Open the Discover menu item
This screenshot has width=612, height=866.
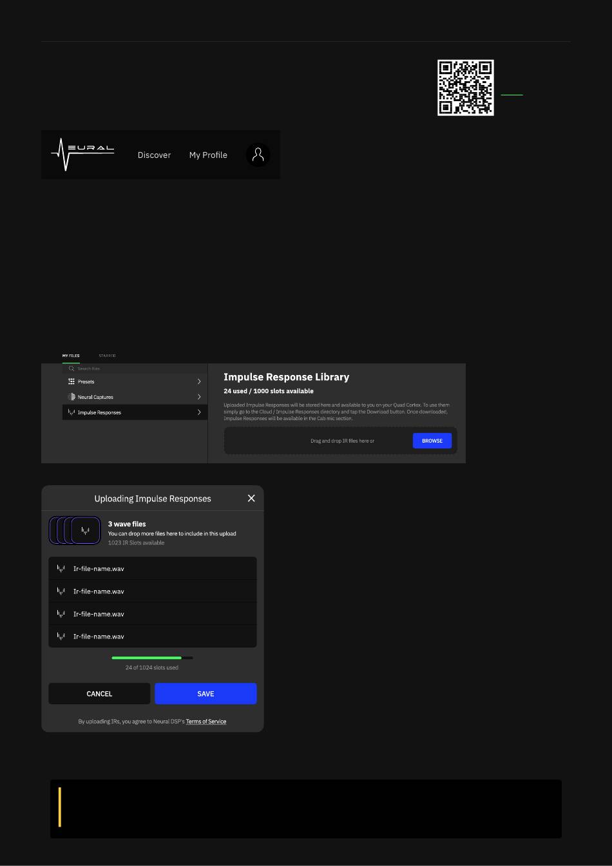click(154, 155)
